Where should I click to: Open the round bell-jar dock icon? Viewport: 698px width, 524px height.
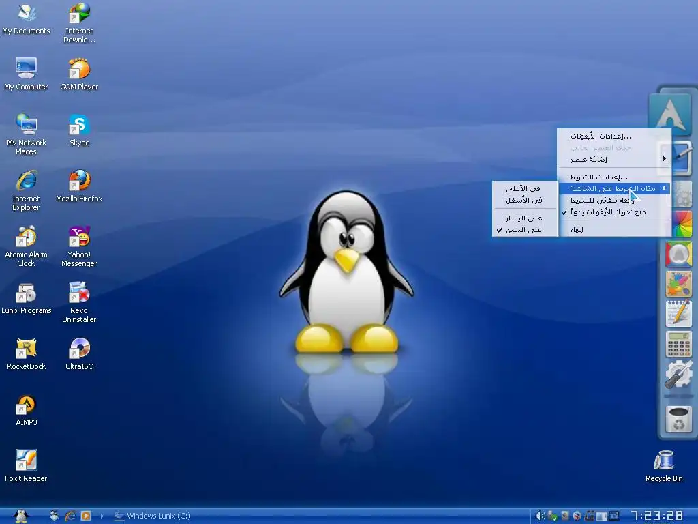coord(678,254)
